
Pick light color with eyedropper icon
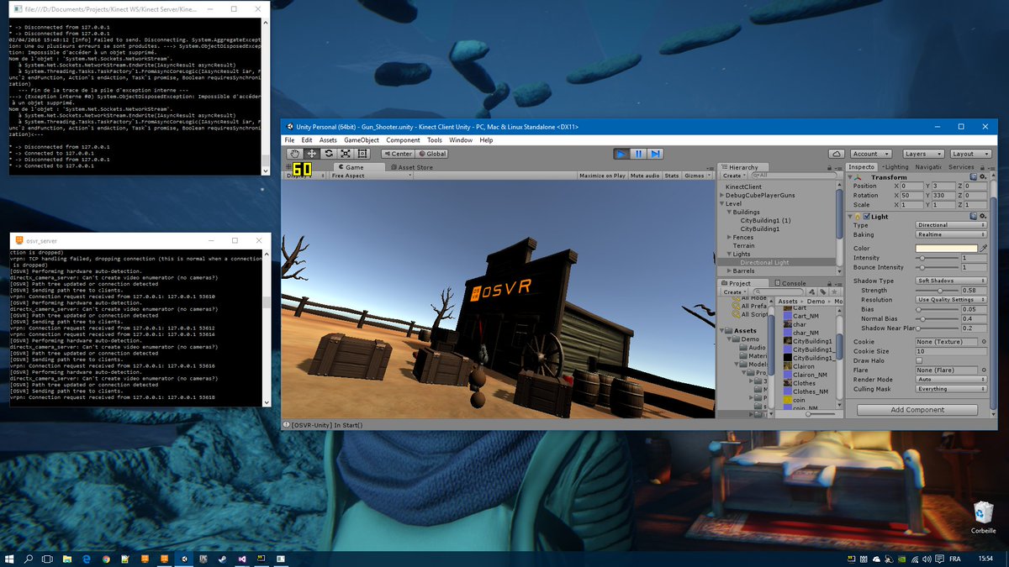983,249
